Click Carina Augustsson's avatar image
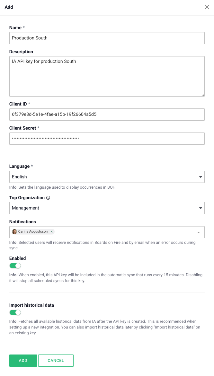The image size is (214, 376). [14, 232]
